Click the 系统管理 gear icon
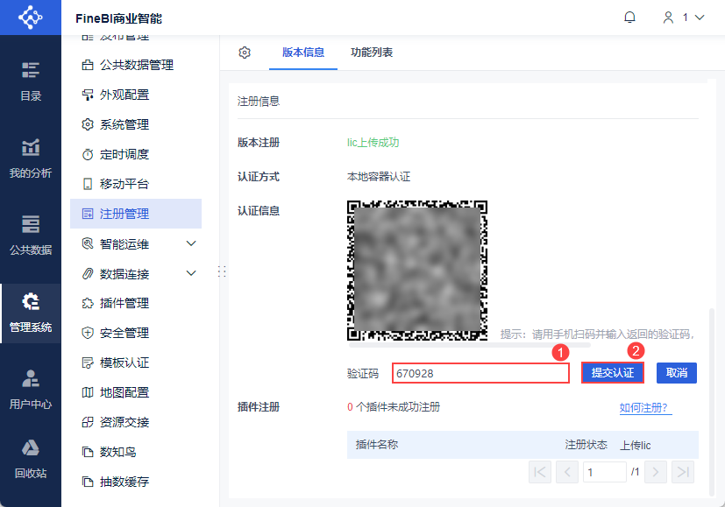725x507 pixels. pos(88,124)
